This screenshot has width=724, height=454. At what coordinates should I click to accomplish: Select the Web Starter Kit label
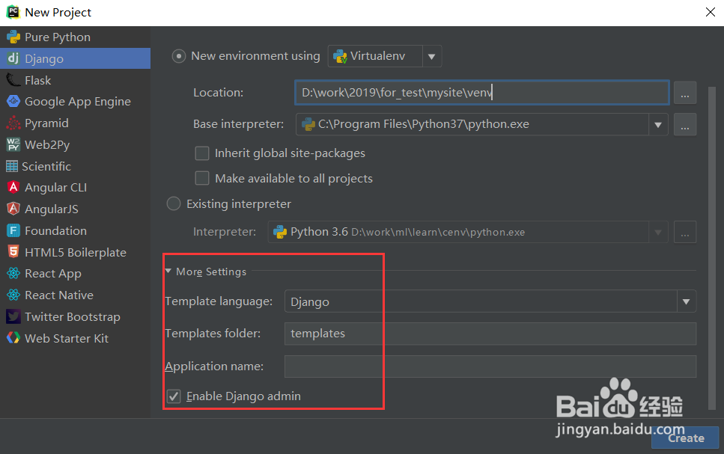point(67,338)
